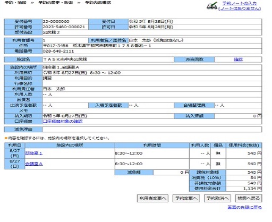Click the 研修室1,会議室A location value
272x222 pixels.
coord(61,67)
